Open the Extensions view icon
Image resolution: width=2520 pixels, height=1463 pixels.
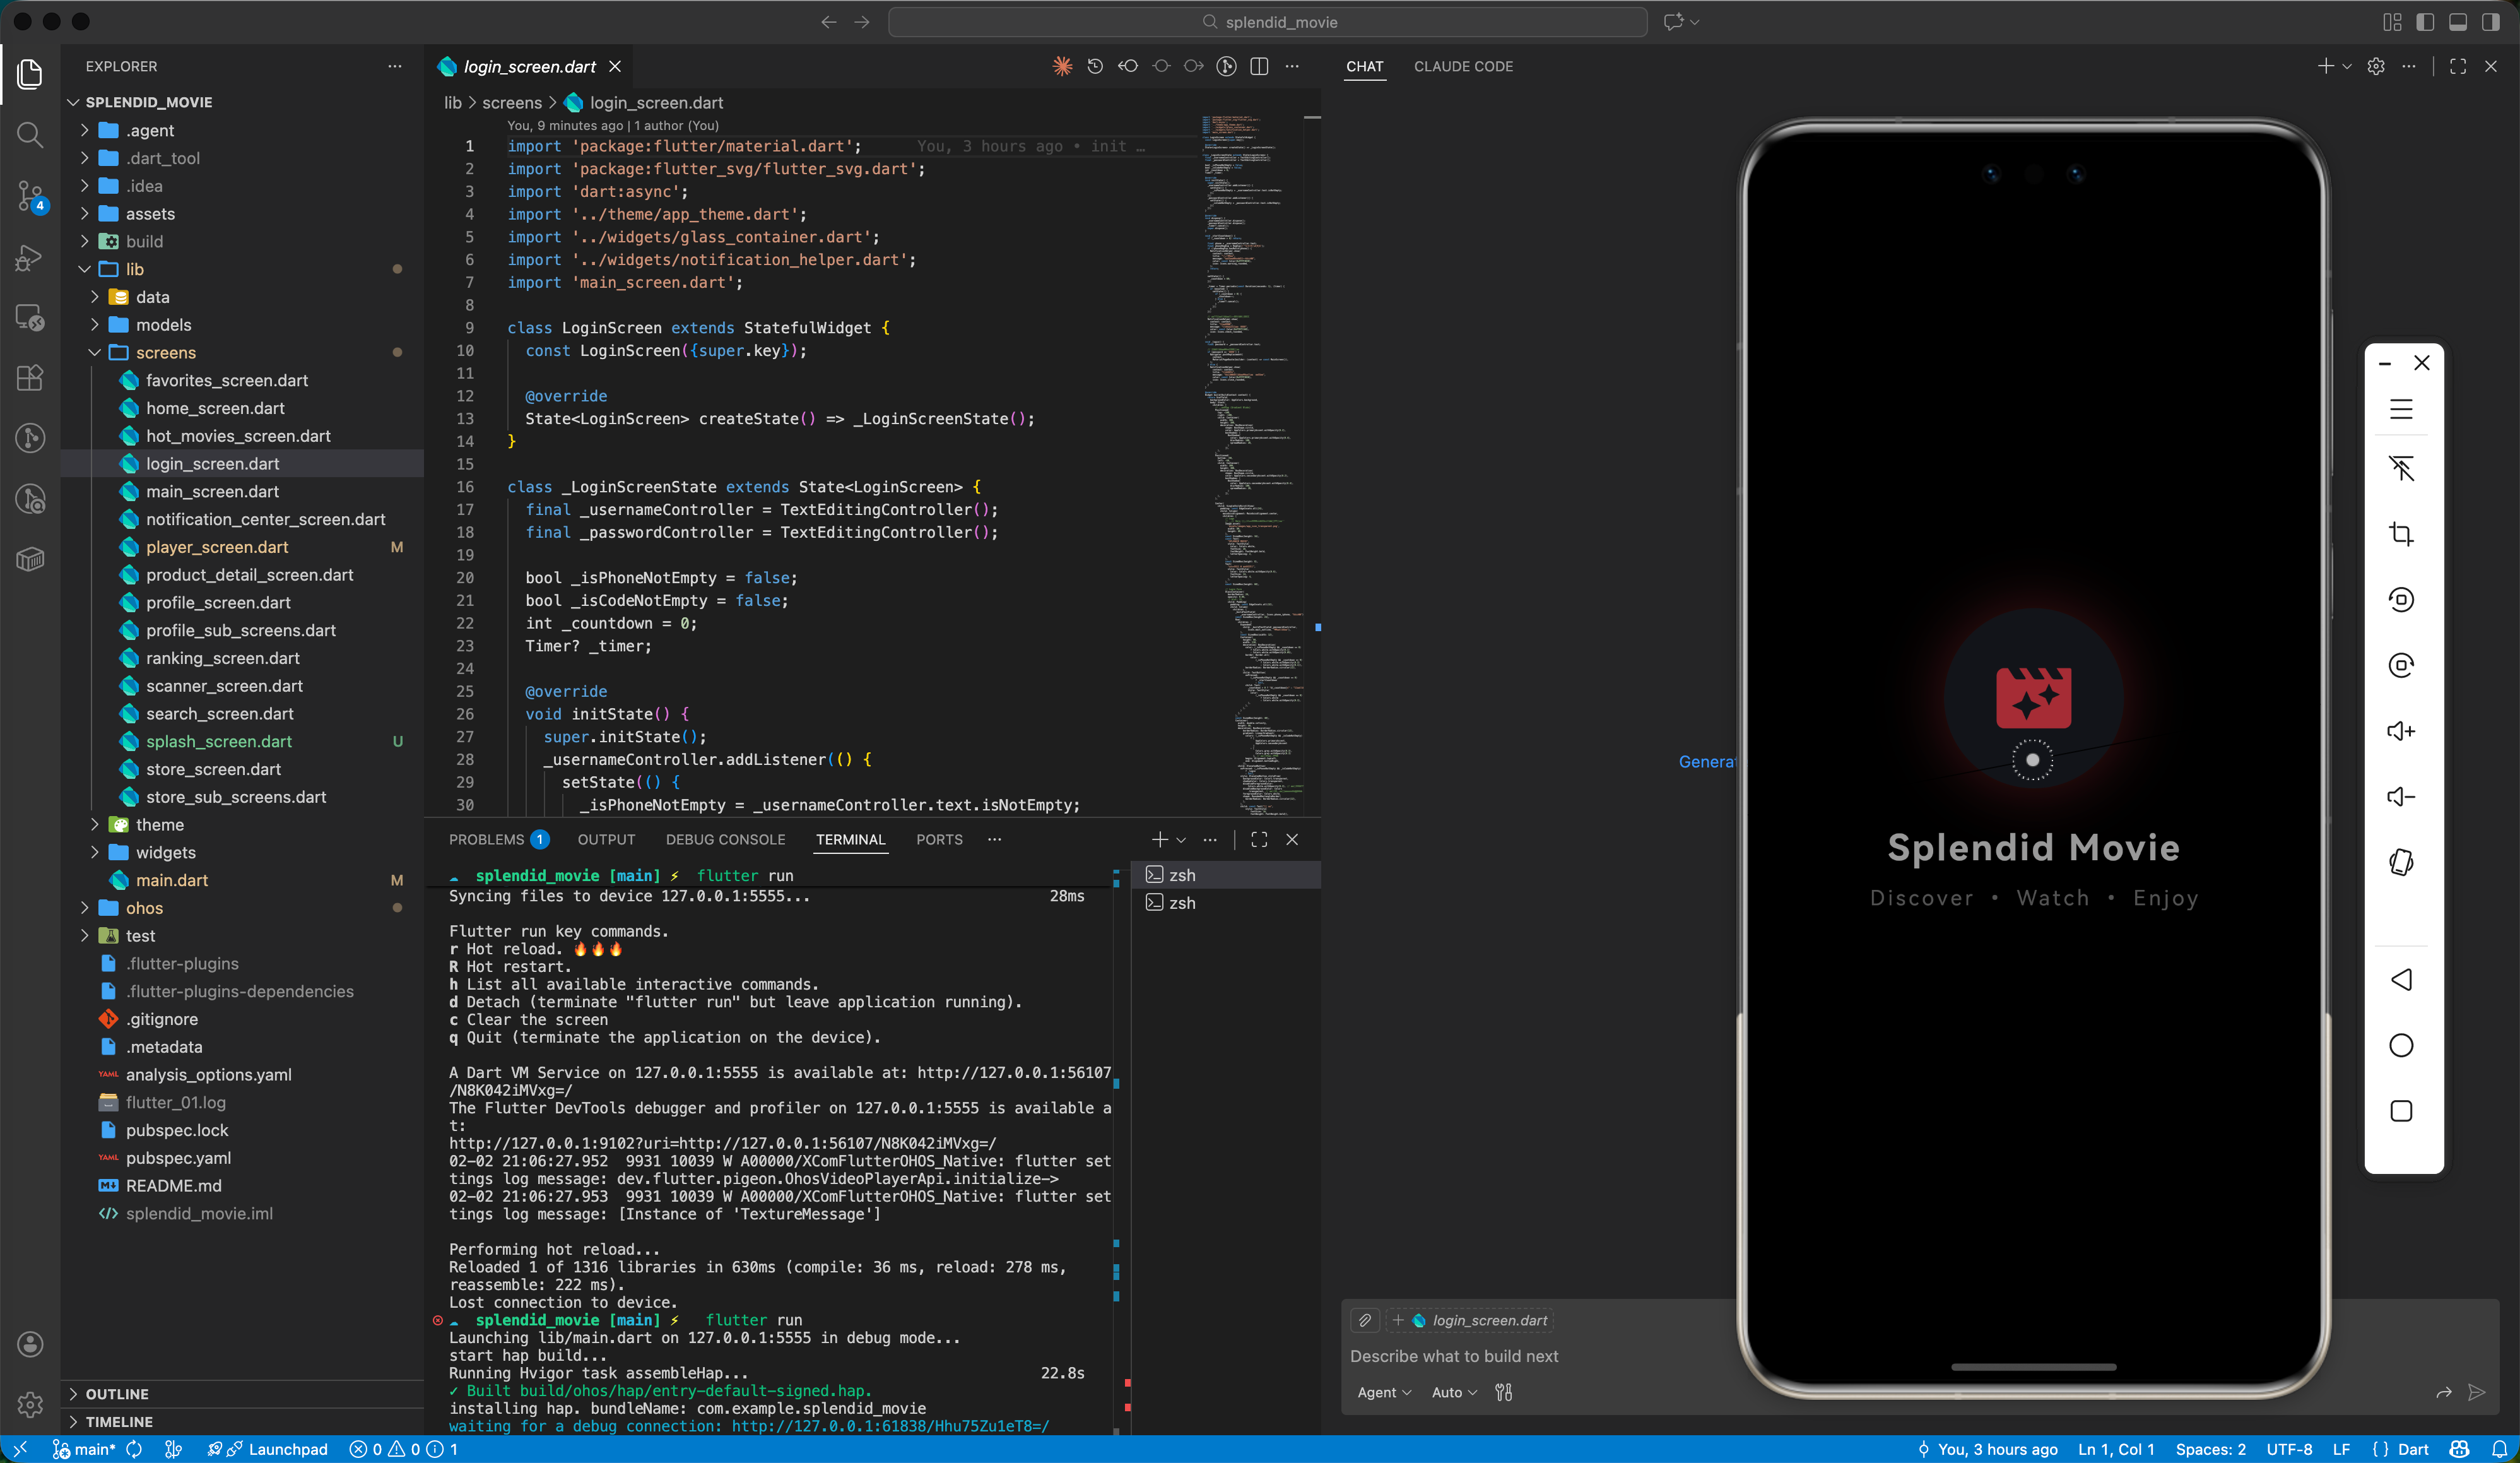pos(30,378)
